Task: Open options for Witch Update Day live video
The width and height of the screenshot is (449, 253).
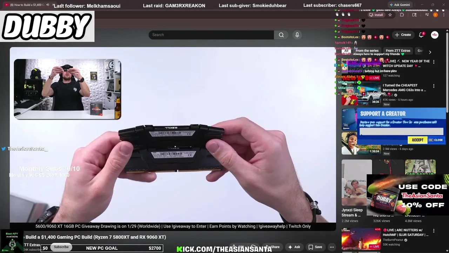Action: click(434, 62)
